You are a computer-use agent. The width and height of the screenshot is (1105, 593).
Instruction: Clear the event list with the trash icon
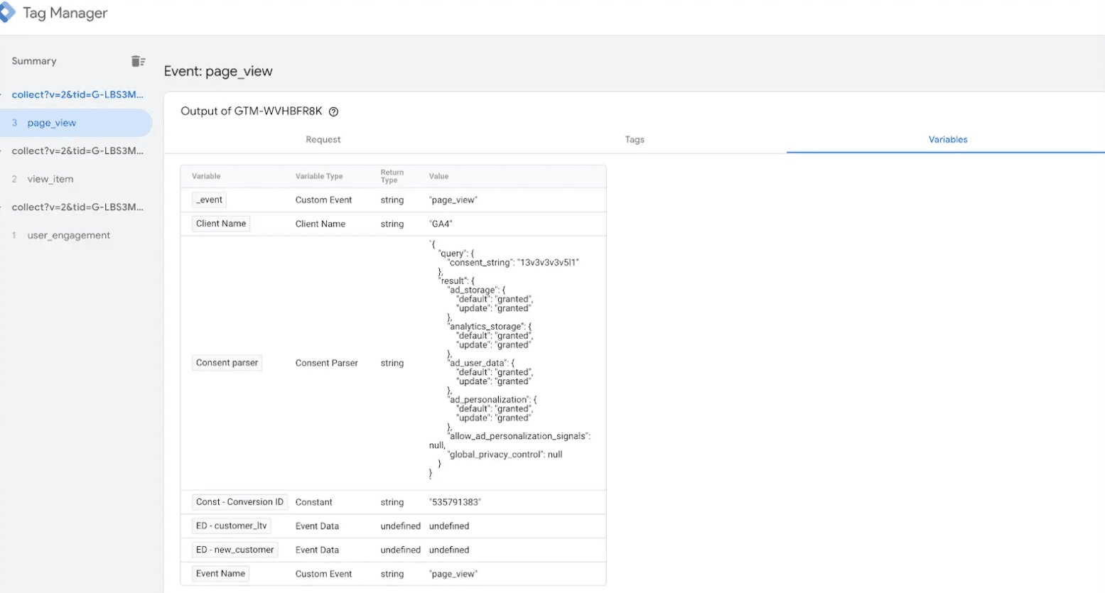[139, 61]
